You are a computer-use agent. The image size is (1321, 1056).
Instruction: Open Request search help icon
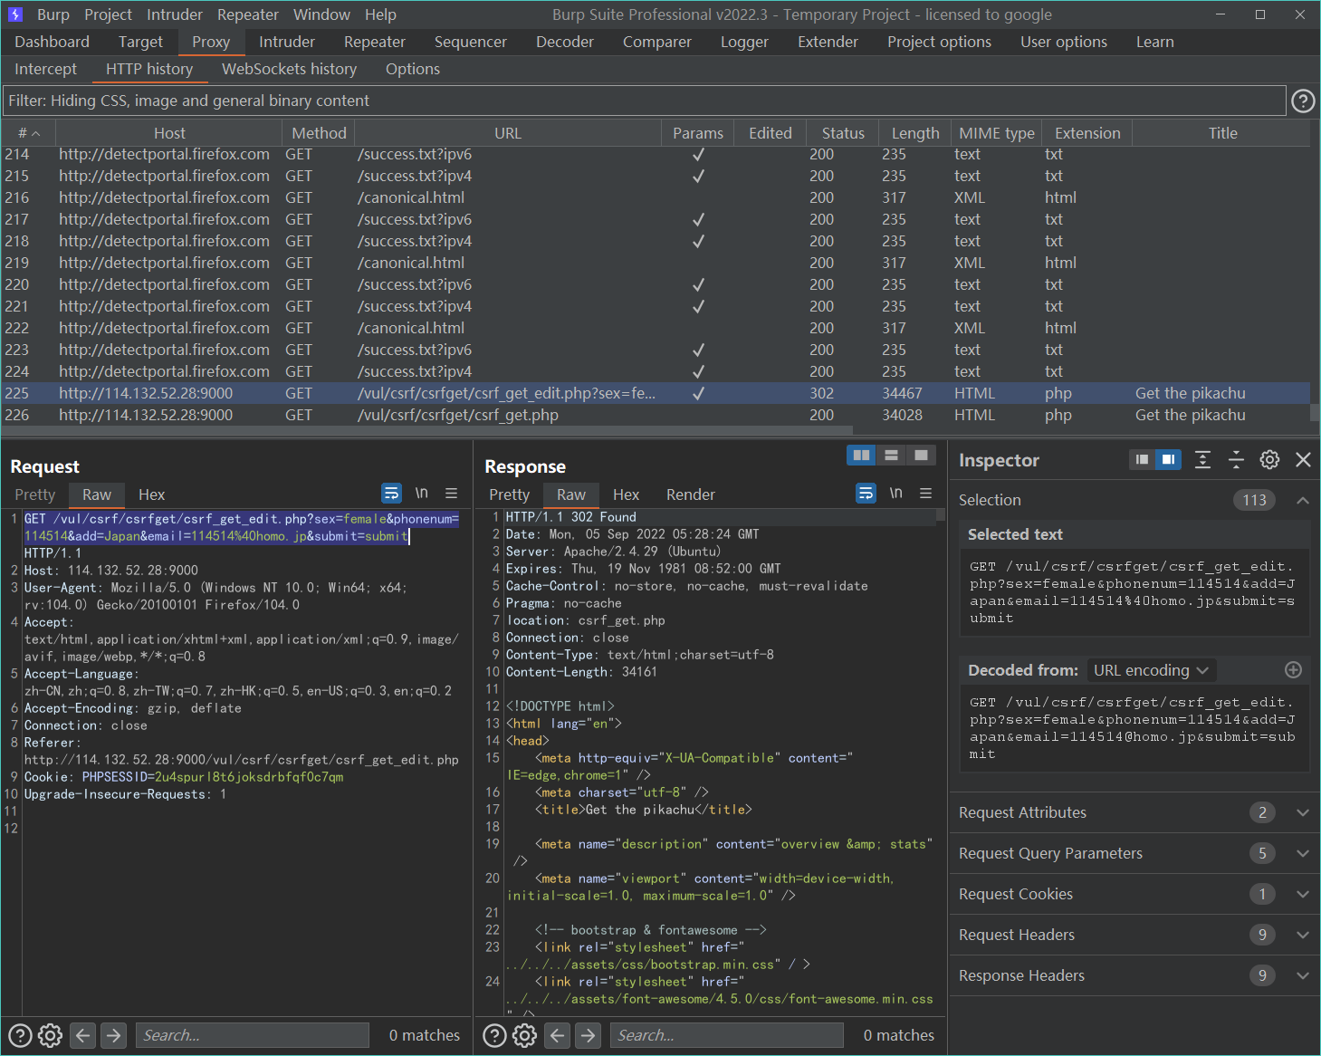20,1035
